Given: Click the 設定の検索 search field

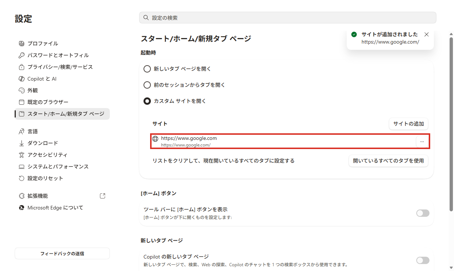Looking at the screenshot, I should (288, 18).
